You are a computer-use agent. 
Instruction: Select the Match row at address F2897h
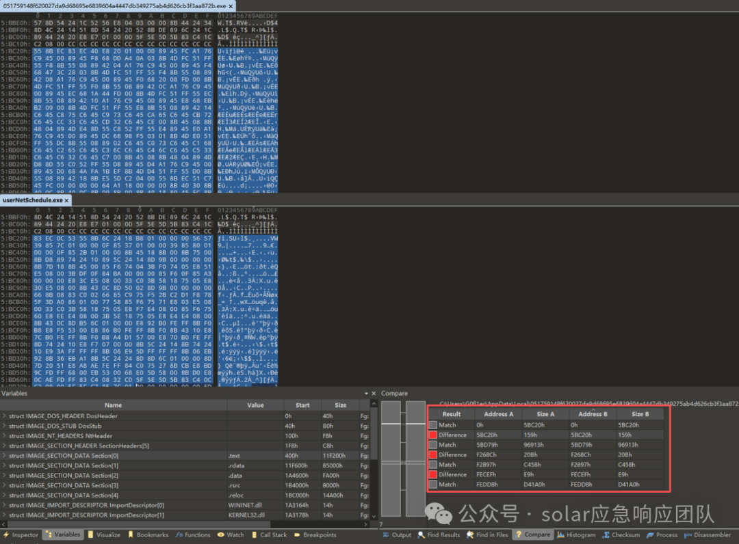(x=546, y=465)
